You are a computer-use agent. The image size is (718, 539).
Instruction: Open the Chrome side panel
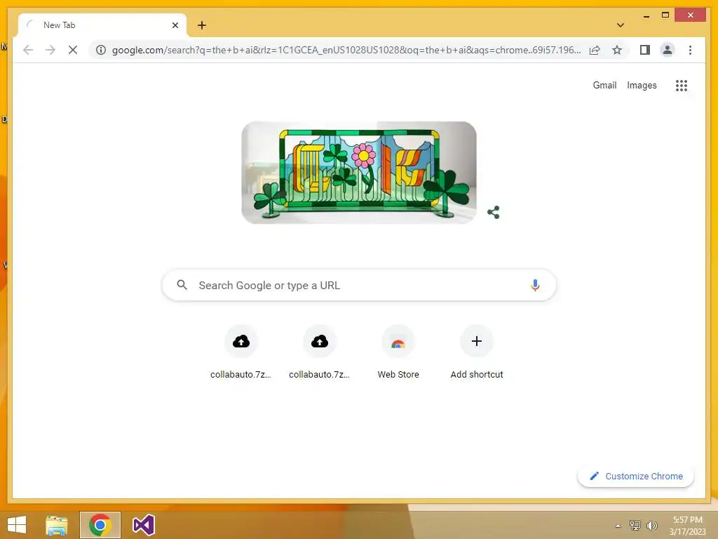click(x=645, y=50)
